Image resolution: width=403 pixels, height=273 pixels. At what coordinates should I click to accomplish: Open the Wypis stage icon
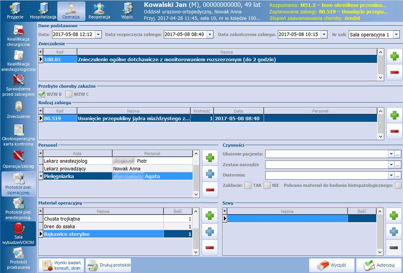point(127,11)
